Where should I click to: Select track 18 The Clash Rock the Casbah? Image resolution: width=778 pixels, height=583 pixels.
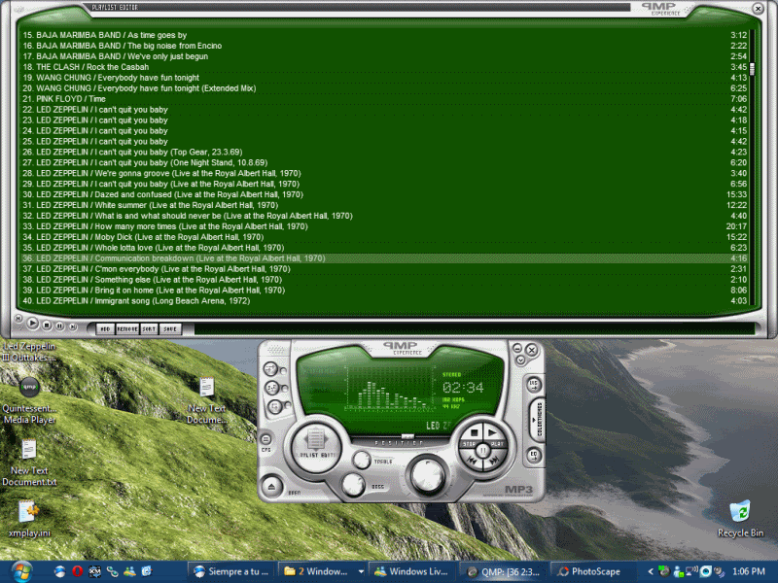coord(384,67)
